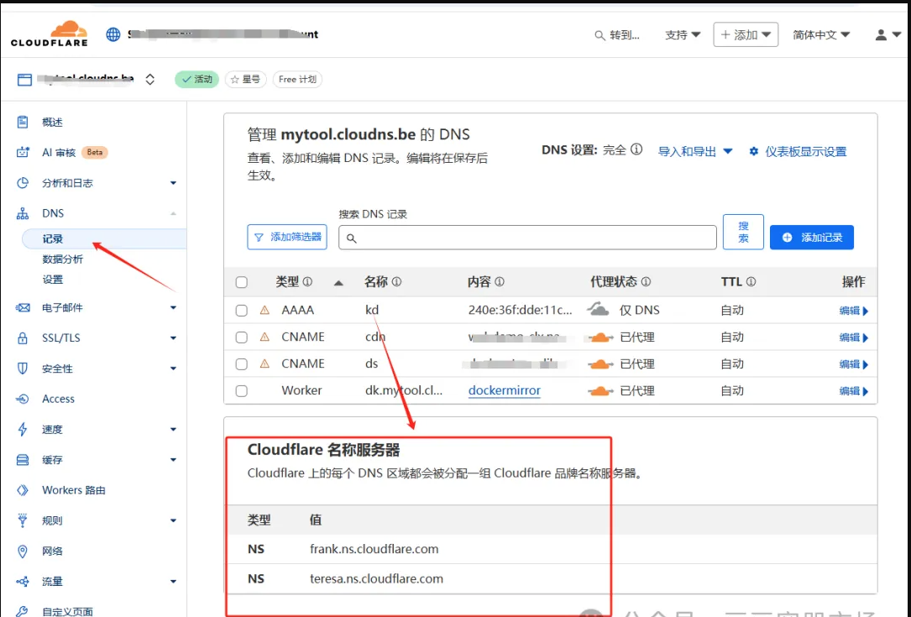
Task: Click the 缓存 storage icon
Action: (23, 459)
